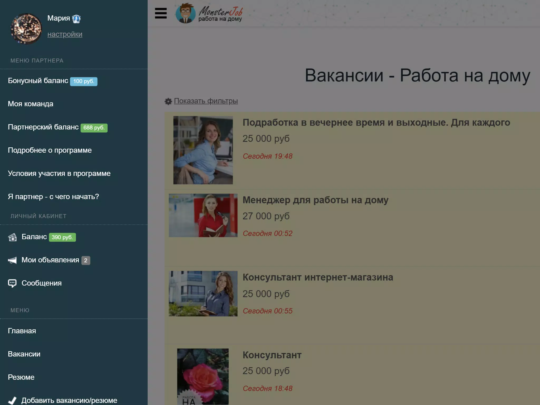Click the checkmark icon near Добавить вакансию/резюме

(12, 400)
